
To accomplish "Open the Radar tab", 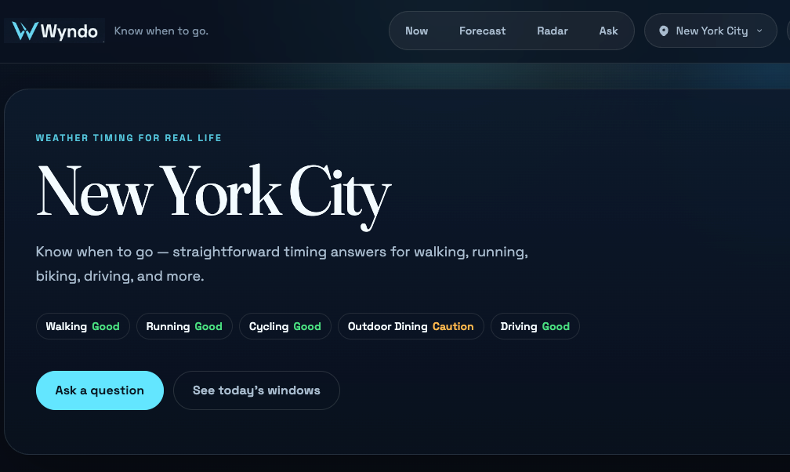I will (x=552, y=31).
